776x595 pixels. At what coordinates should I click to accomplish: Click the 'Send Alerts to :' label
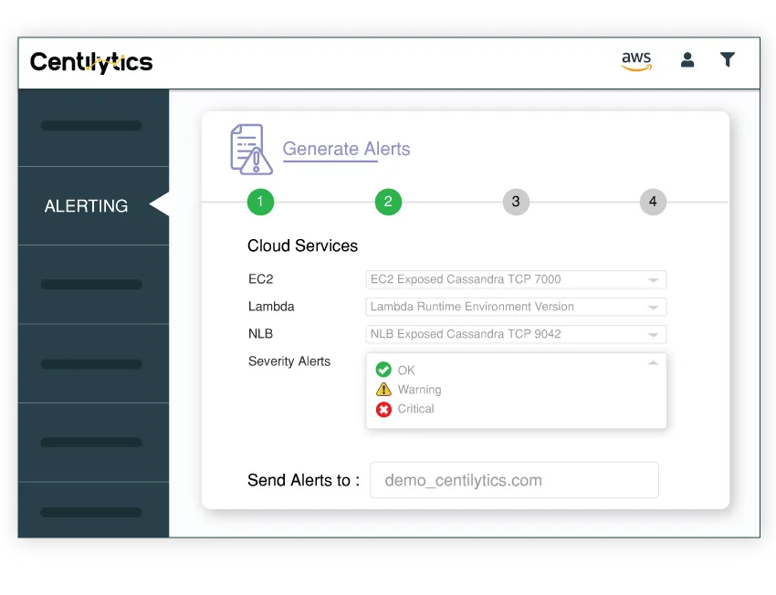pyautogui.click(x=303, y=480)
